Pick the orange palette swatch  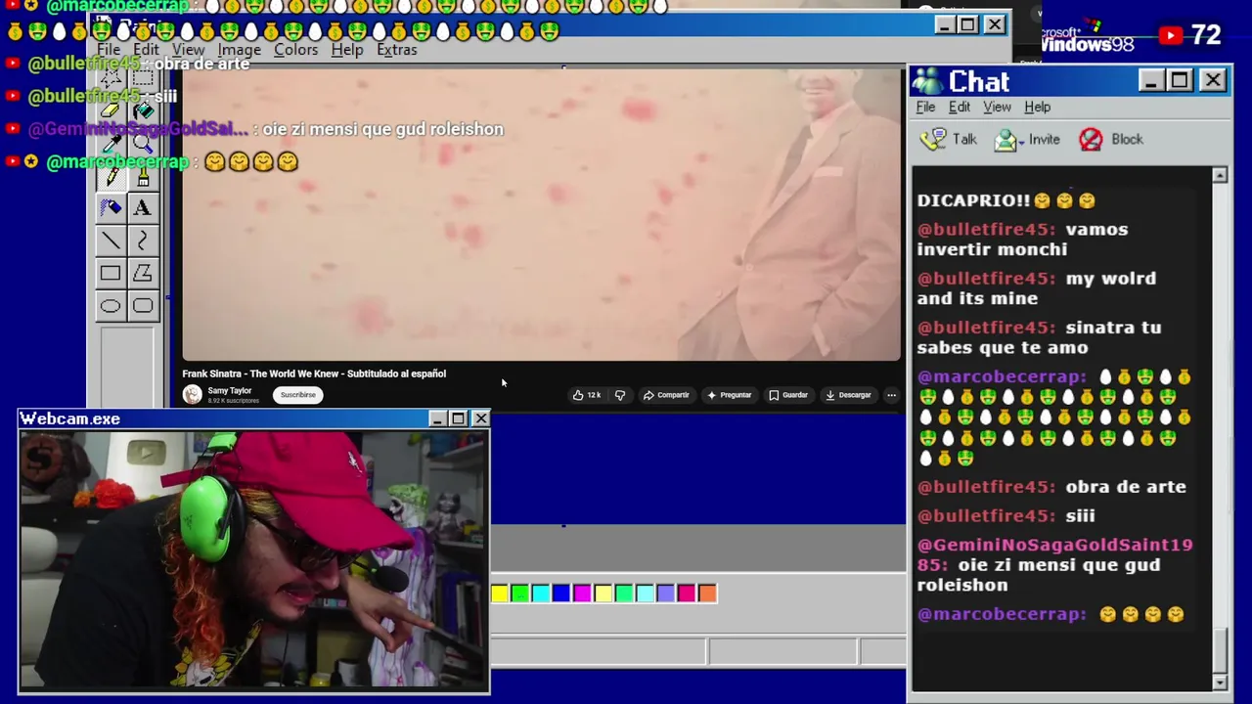707,593
